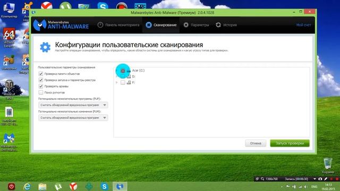This screenshot has width=340, height=191.
Task: Click the Запуск проверки button
Action: point(290,143)
